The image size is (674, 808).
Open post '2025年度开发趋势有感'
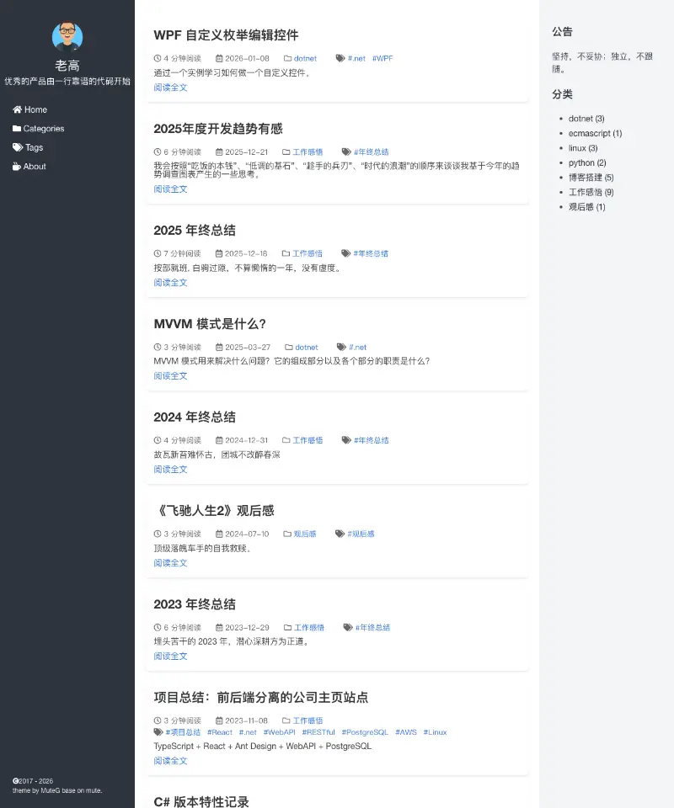pos(218,129)
